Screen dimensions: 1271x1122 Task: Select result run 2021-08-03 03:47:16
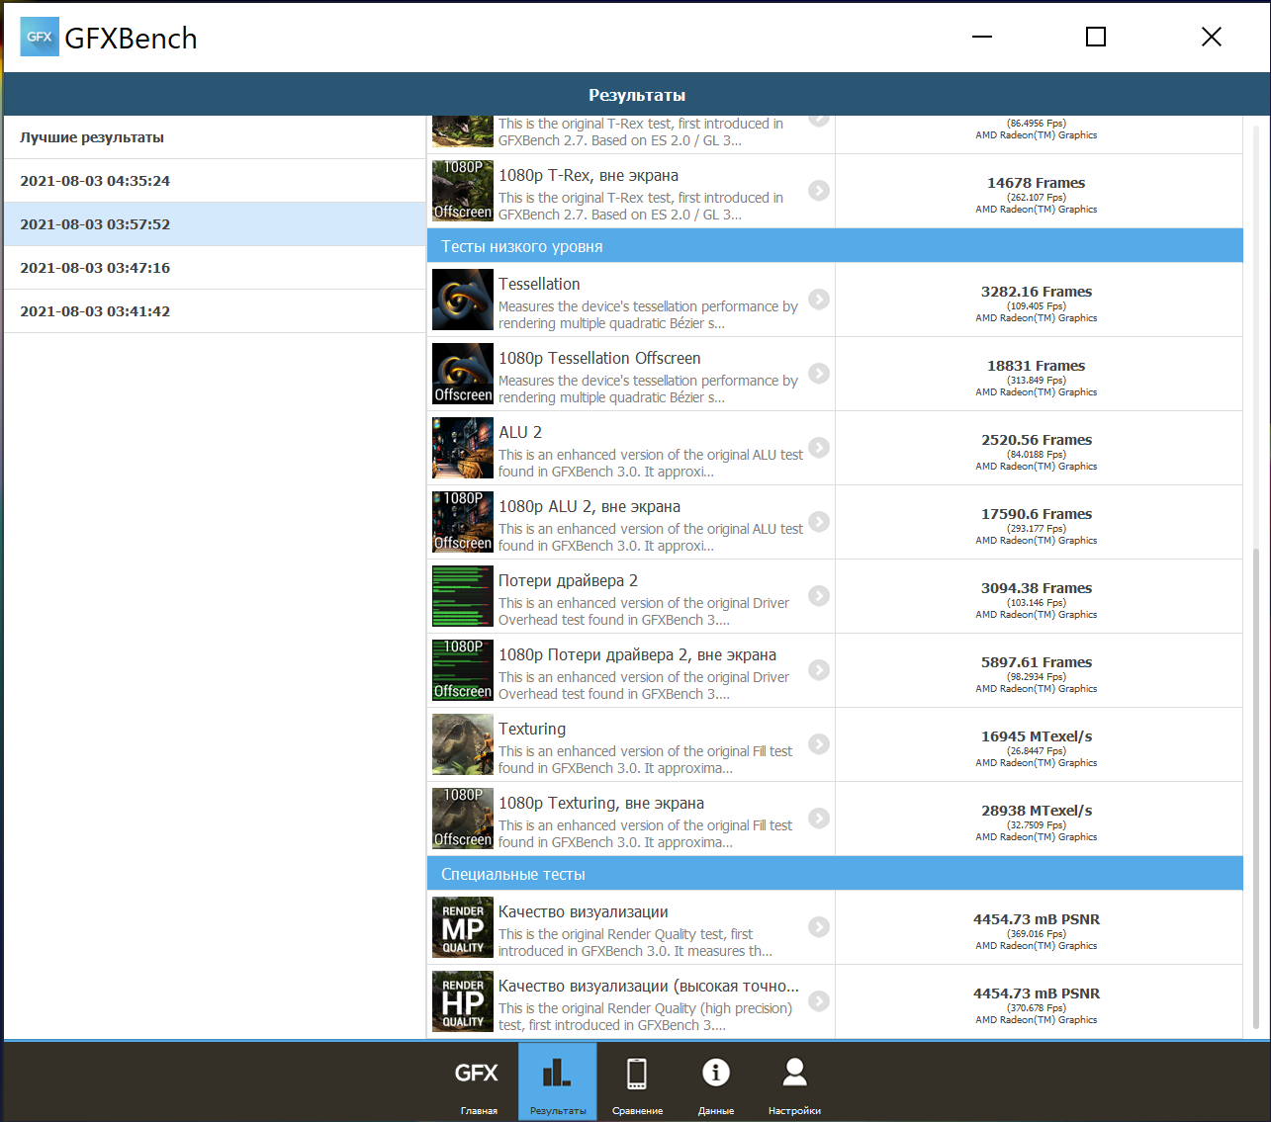pyautogui.click(x=215, y=268)
